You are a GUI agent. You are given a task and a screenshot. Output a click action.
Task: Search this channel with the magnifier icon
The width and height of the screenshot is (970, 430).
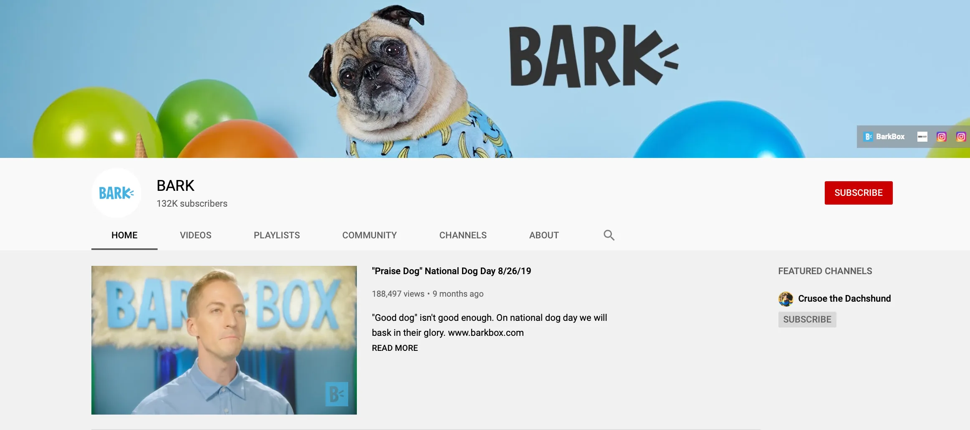click(x=609, y=235)
